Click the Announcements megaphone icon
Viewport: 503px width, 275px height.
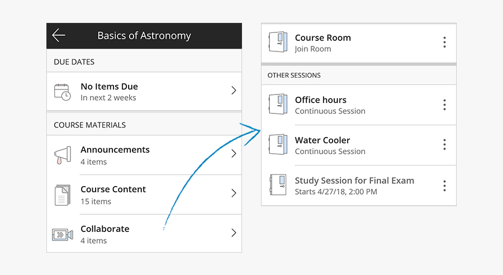(62, 155)
